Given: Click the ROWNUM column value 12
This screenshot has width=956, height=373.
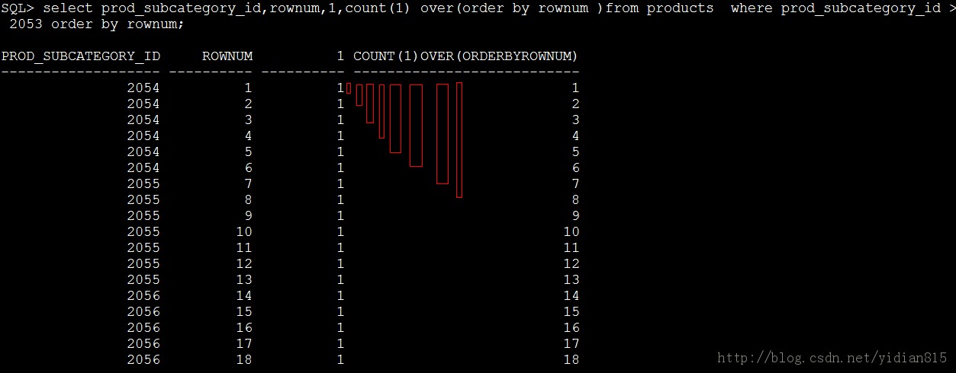Looking at the screenshot, I should coord(244,264).
